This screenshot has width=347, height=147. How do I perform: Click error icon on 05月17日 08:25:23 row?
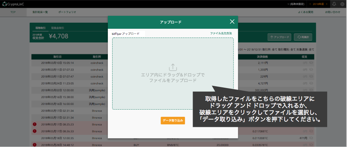[35, 124]
